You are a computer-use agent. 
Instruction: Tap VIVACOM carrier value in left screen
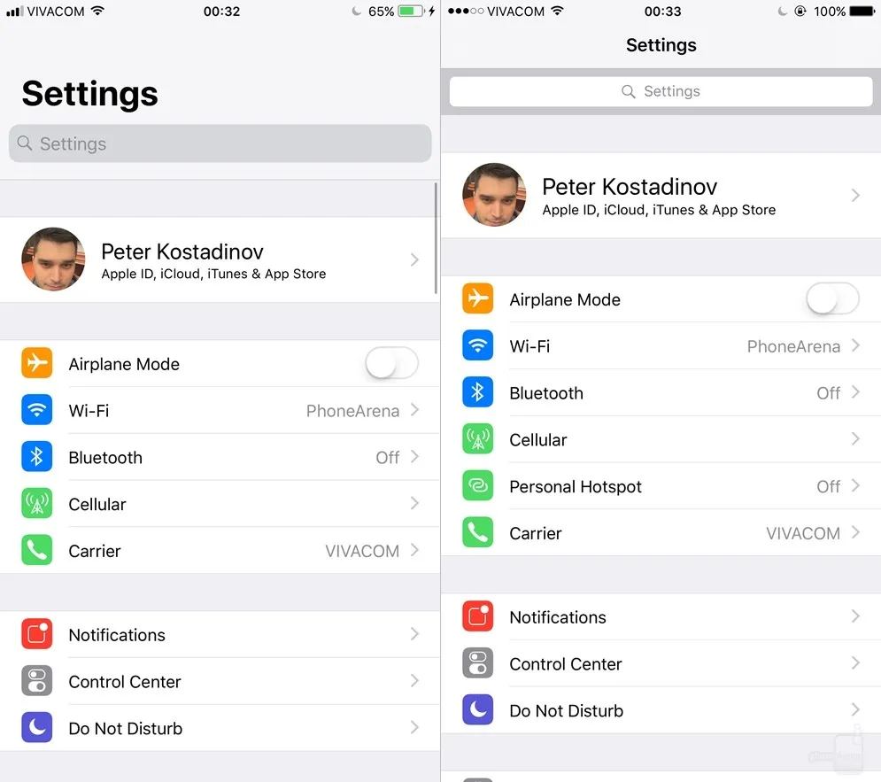point(362,551)
